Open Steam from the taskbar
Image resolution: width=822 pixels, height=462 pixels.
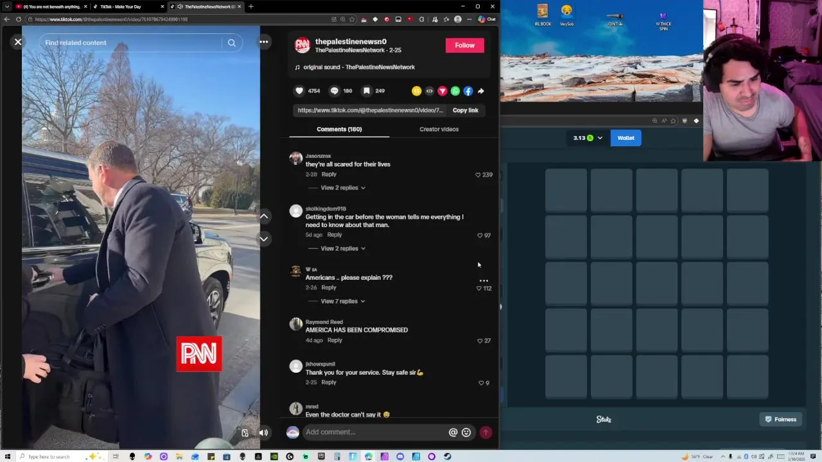click(x=447, y=457)
